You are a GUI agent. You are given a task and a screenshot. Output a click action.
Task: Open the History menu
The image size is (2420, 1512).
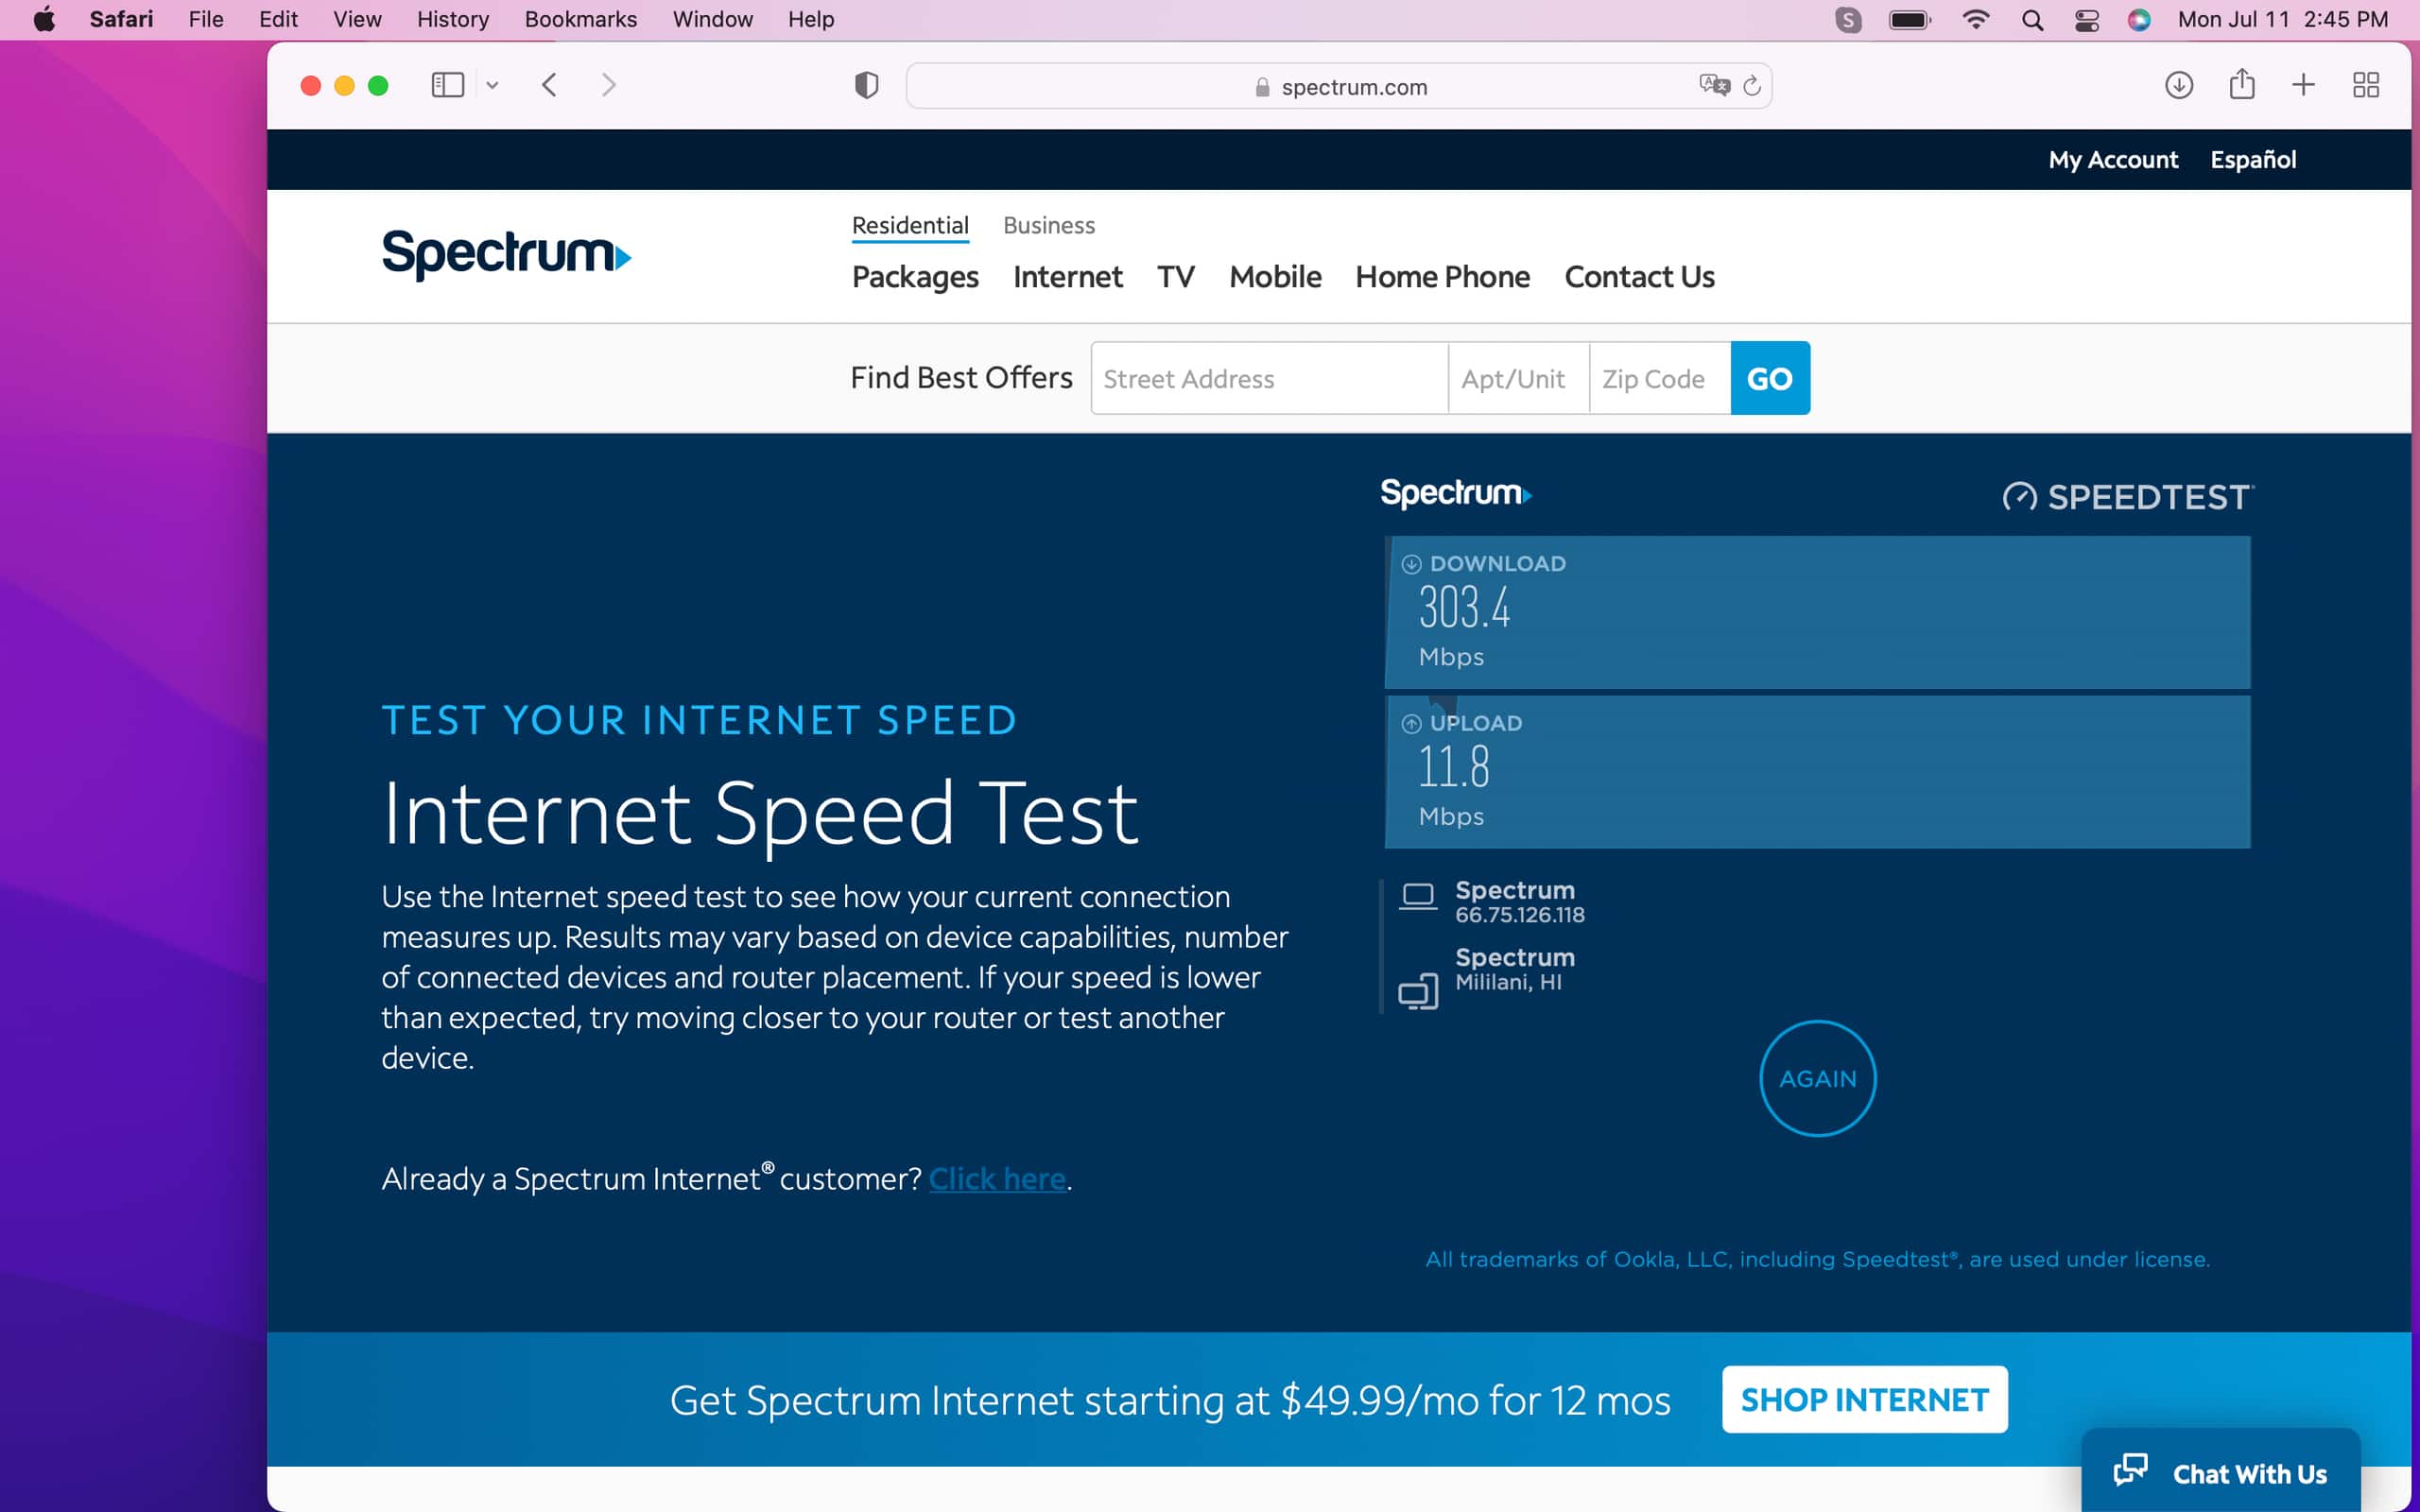tap(453, 19)
